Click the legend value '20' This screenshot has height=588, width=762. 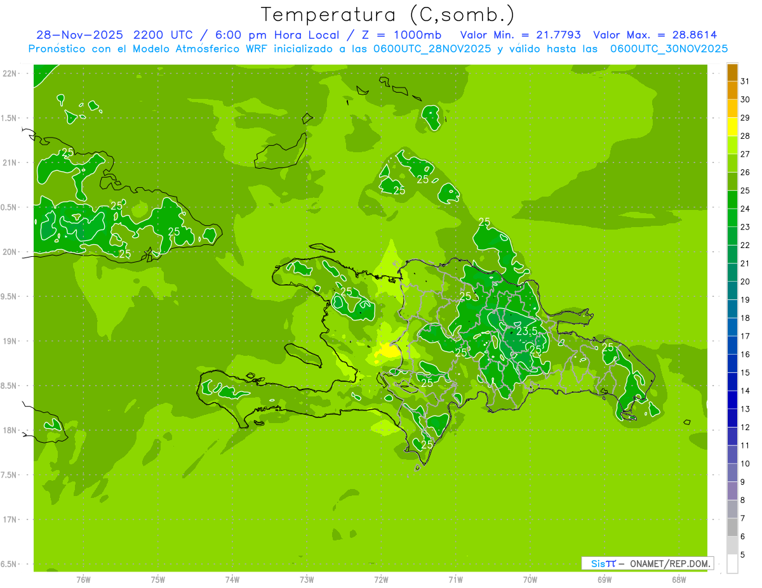(x=745, y=281)
